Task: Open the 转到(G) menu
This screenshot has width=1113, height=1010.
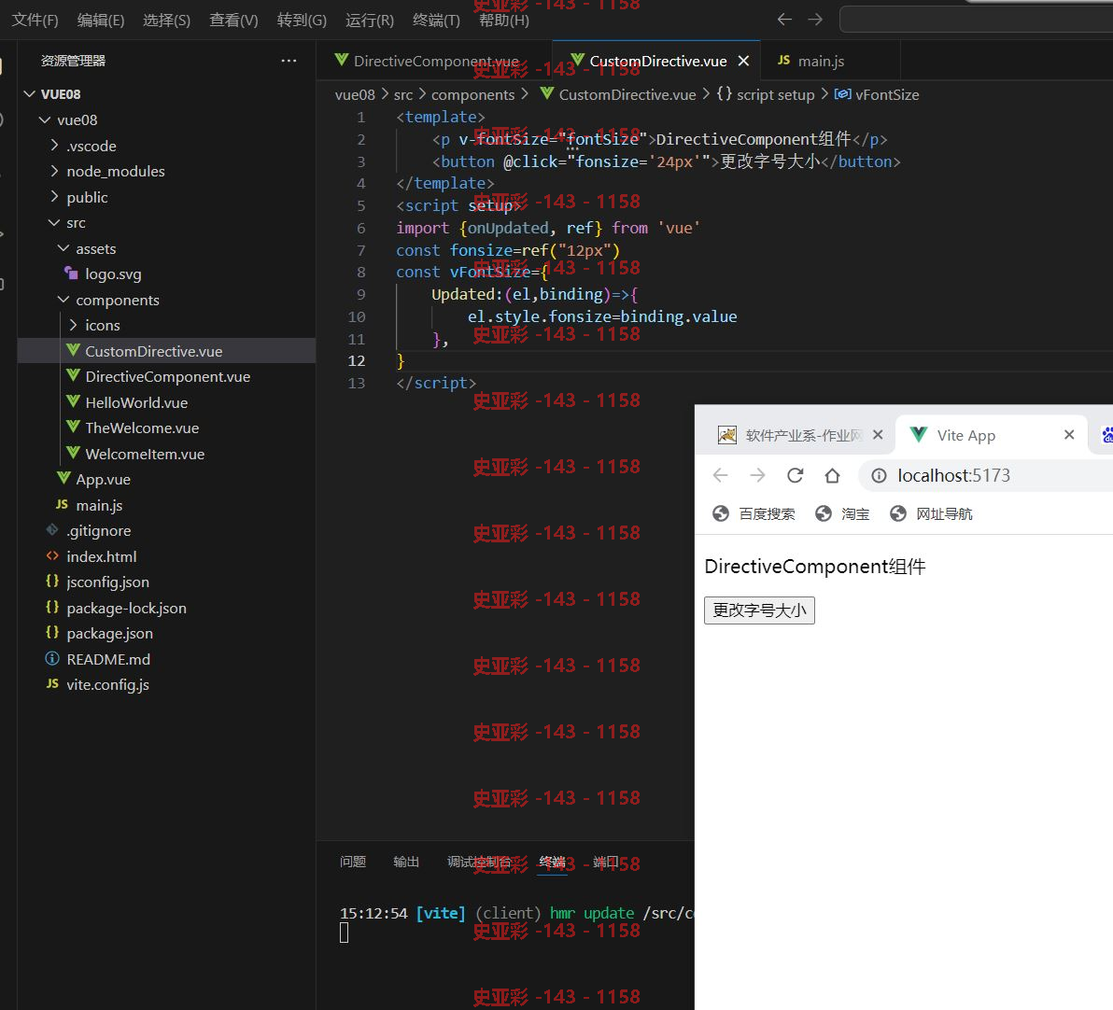Action: coord(302,20)
